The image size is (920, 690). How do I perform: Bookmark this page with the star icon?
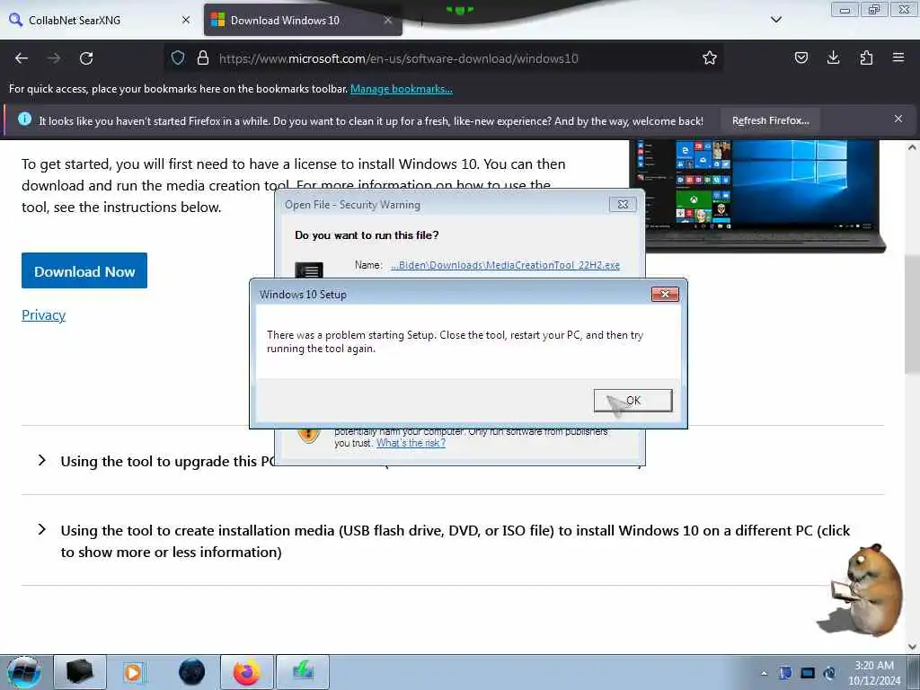[x=710, y=57]
